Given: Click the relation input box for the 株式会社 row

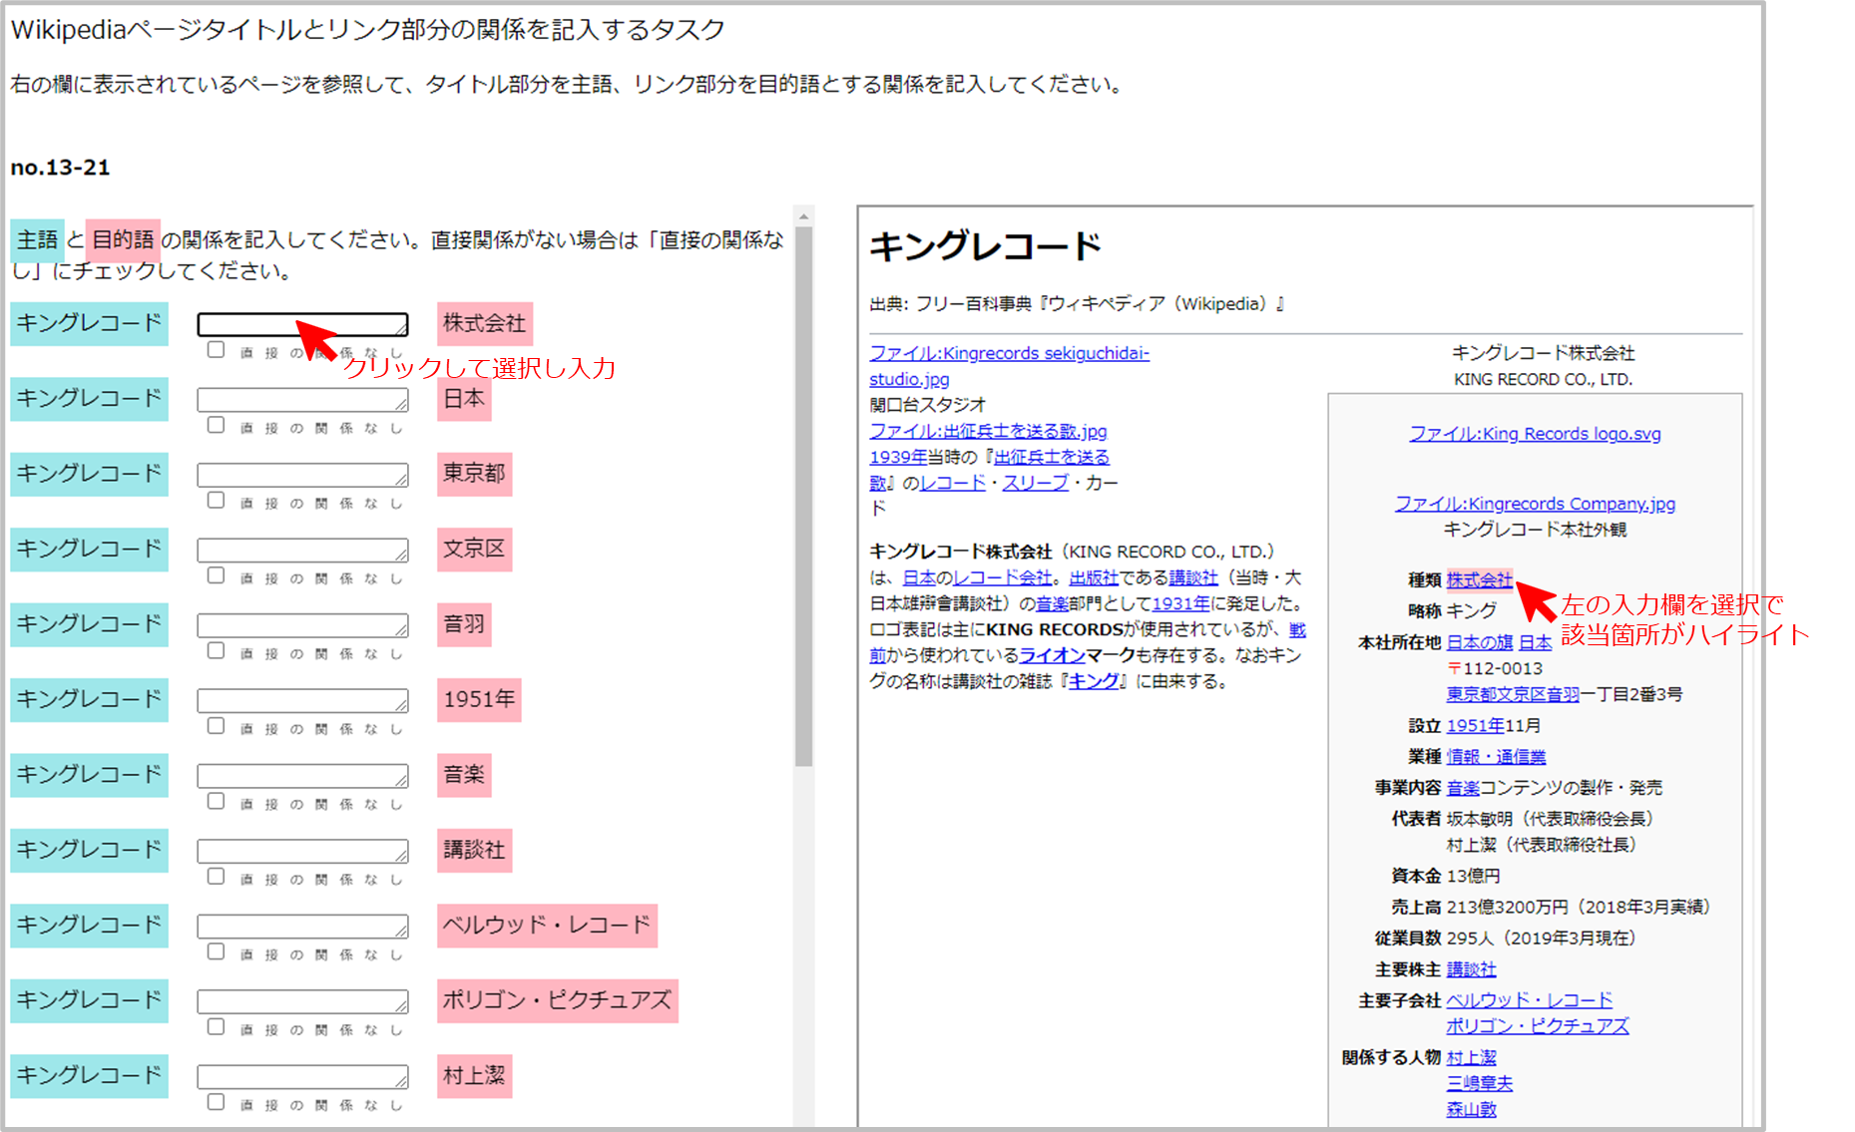Looking at the screenshot, I should 301,324.
